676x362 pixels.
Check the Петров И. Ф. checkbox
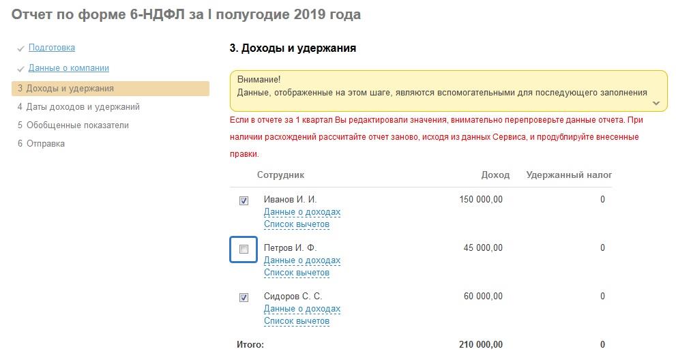244,249
